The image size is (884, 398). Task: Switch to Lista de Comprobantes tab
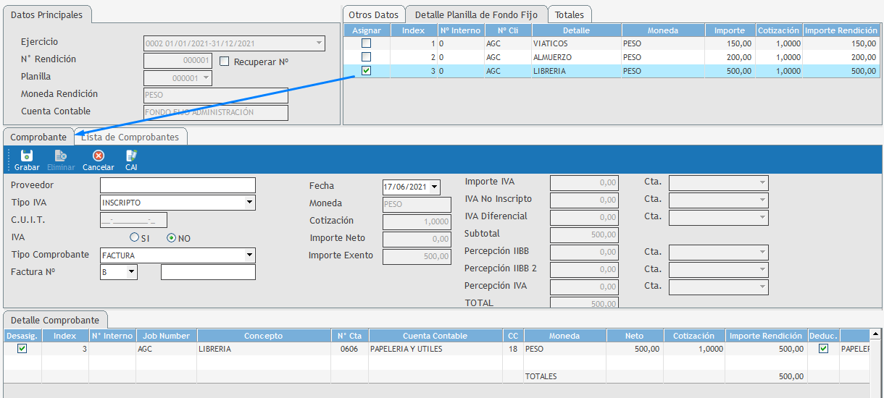coord(130,137)
